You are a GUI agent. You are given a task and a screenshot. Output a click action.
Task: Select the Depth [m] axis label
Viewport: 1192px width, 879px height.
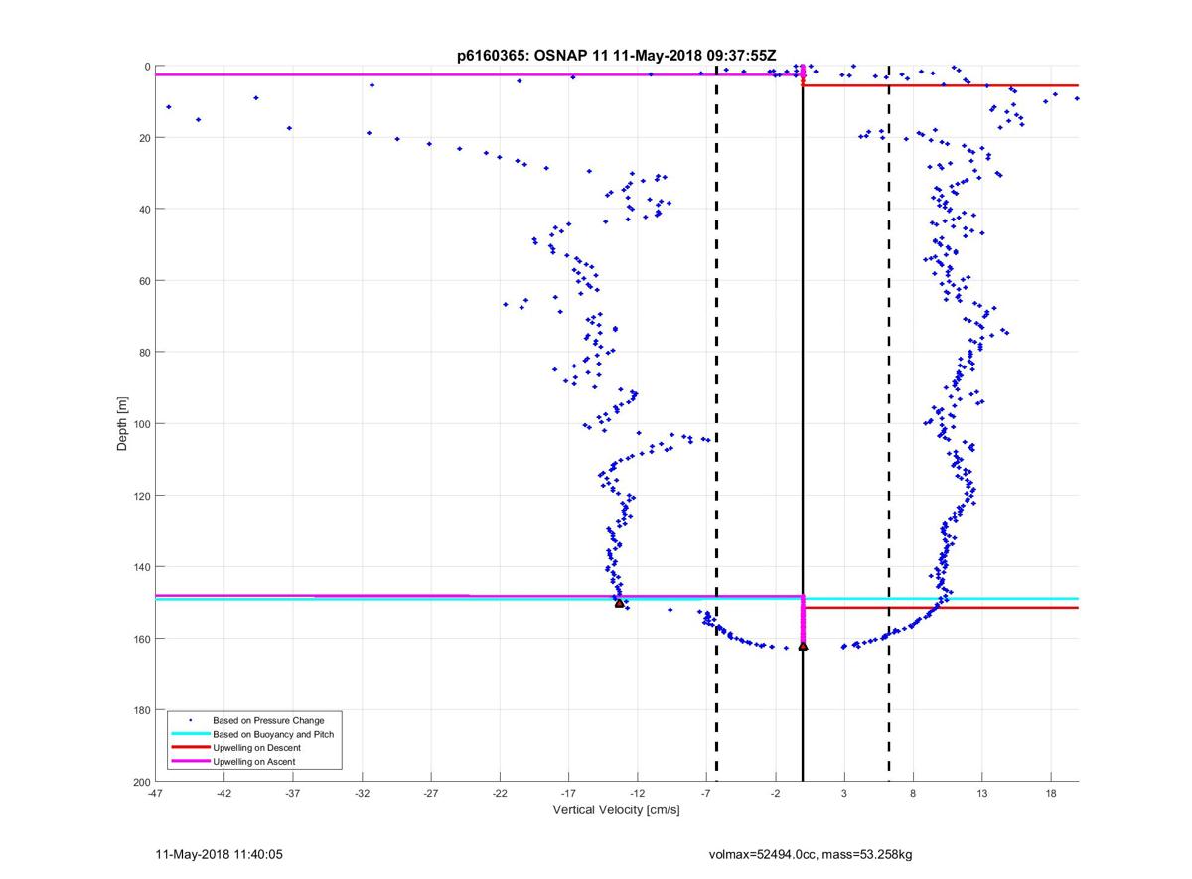[x=123, y=424]
